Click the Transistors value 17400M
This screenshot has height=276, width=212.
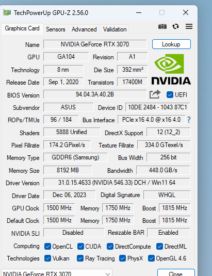point(132,82)
